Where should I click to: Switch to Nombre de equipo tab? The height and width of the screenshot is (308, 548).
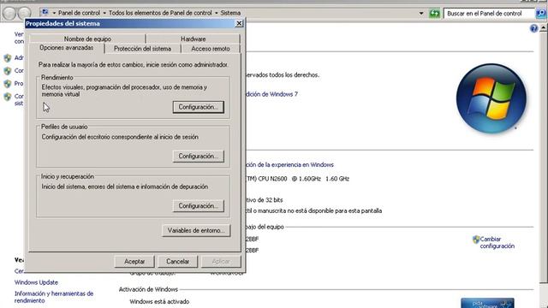(x=87, y=38)
